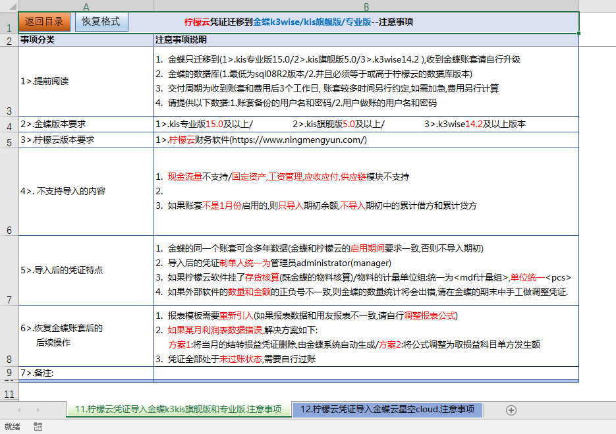
Task: Click the 返回目录 button
Action: [x=44, y=22]
